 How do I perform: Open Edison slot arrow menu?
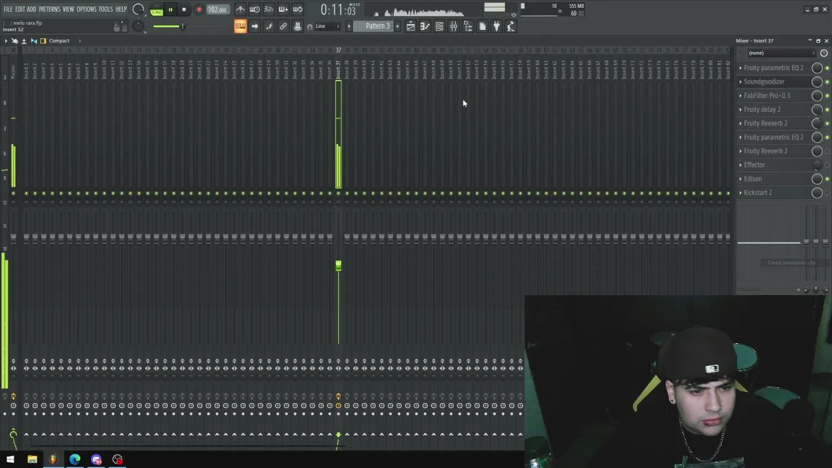[740, 179]
